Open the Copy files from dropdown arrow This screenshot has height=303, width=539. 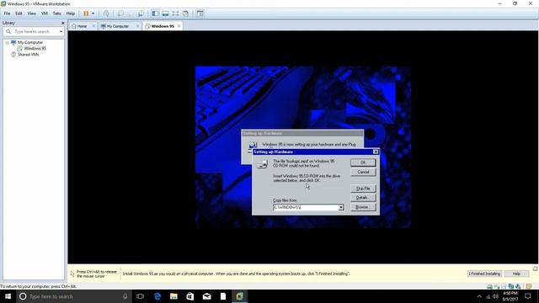(x=341, y=208)
